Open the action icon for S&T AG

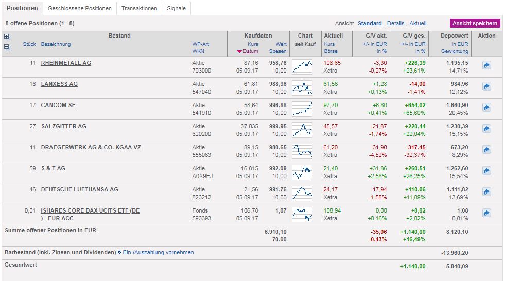point(486,171)
